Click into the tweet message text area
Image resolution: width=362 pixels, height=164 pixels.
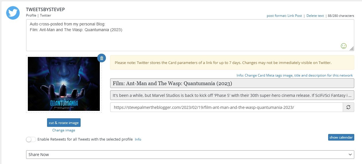click(190, 35)
